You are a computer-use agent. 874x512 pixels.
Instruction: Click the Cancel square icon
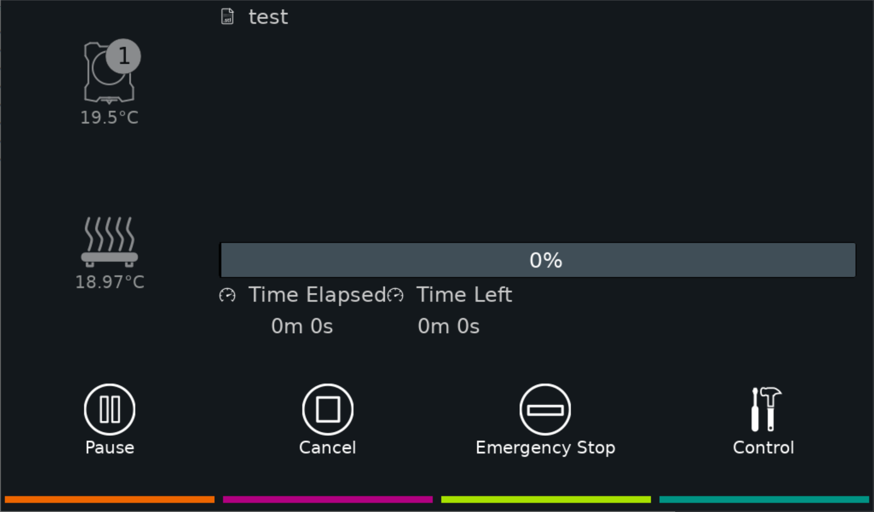click(x=328, y=409)
